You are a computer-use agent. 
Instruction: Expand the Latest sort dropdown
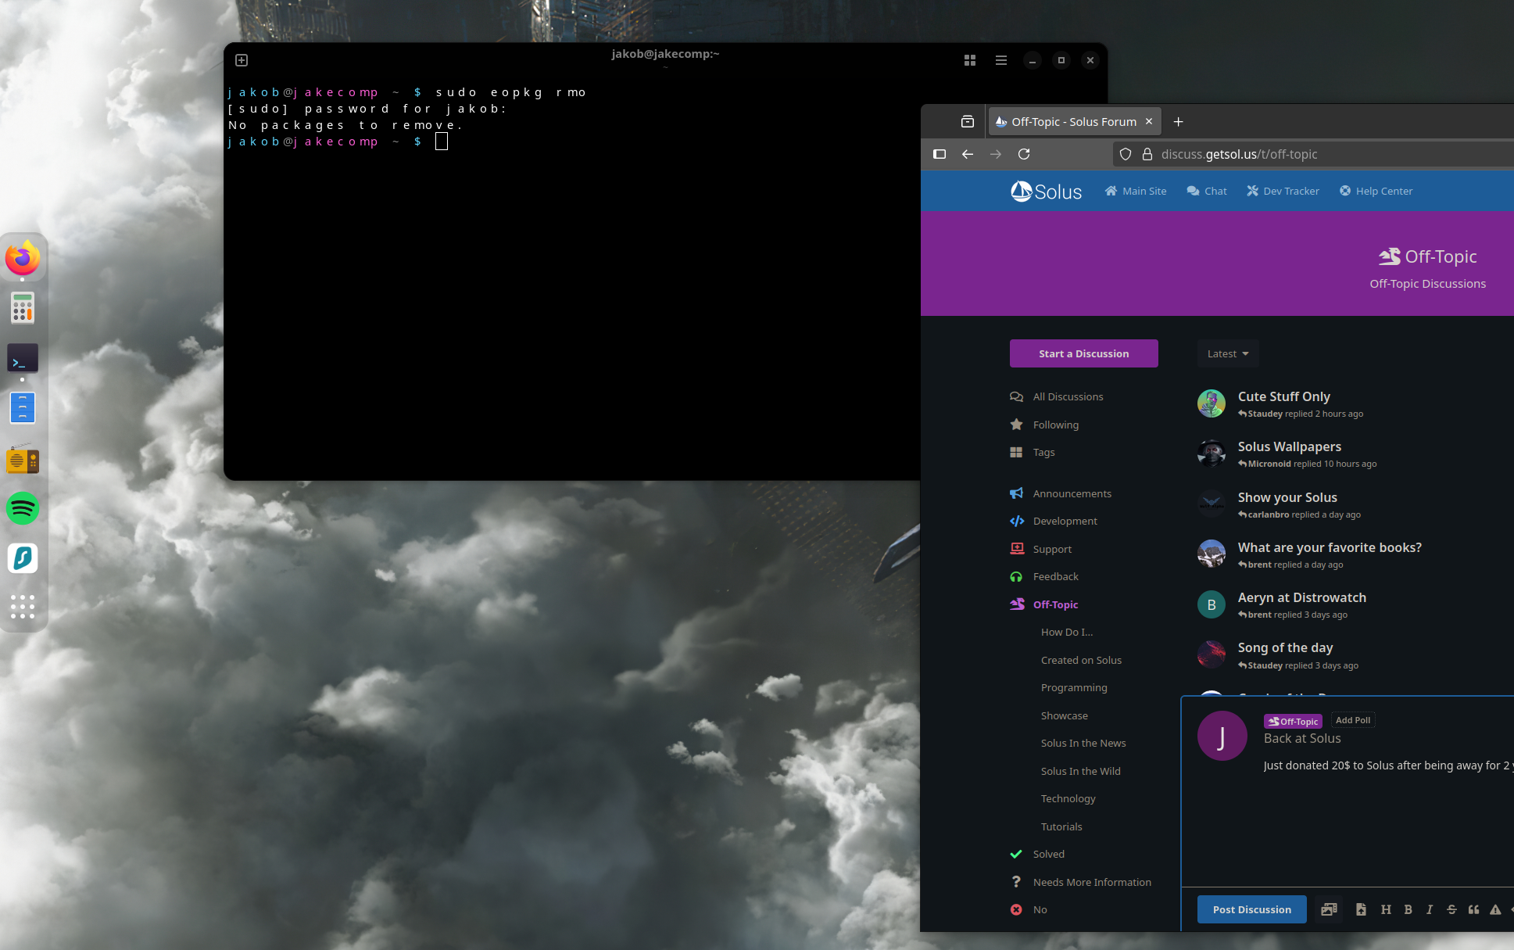tap(1227, 353)
